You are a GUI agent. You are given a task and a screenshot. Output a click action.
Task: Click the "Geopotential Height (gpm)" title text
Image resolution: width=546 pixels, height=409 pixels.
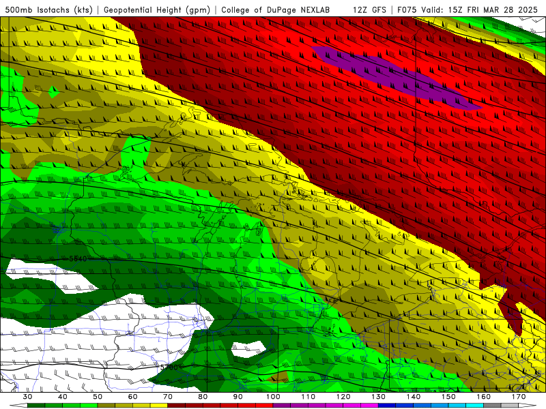(157, 10)
